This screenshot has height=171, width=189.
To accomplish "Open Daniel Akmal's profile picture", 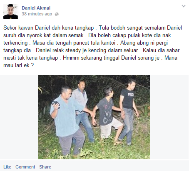I will (11, 11).
